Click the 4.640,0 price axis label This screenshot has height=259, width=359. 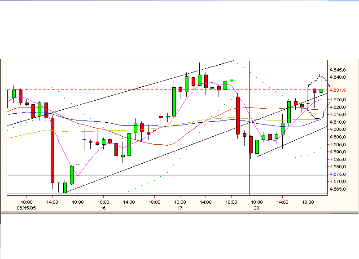(x=338, y=77)
